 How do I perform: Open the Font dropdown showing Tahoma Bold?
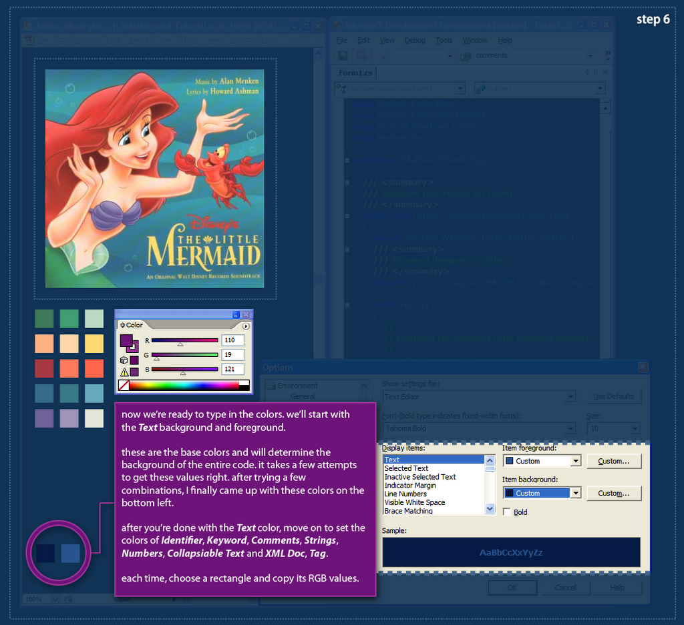pyautogui.click(x=570, y=429)
